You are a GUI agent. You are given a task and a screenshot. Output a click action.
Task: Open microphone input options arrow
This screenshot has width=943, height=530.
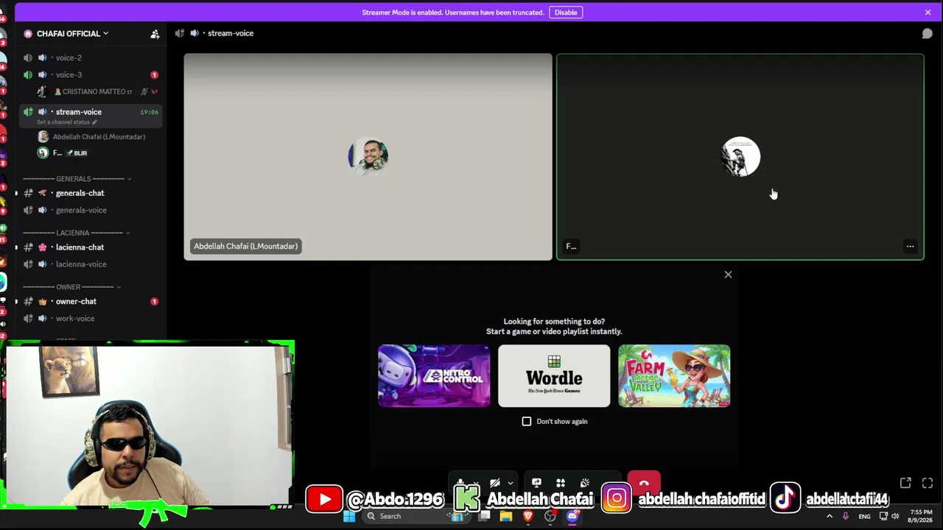(x=476, y=484)
